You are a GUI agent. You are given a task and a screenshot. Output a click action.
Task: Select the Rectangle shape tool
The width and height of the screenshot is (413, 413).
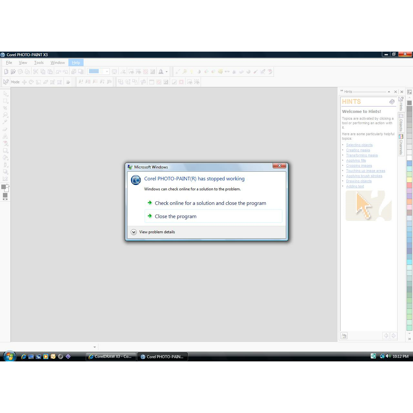pyautogui.click(x=5, y=150)
